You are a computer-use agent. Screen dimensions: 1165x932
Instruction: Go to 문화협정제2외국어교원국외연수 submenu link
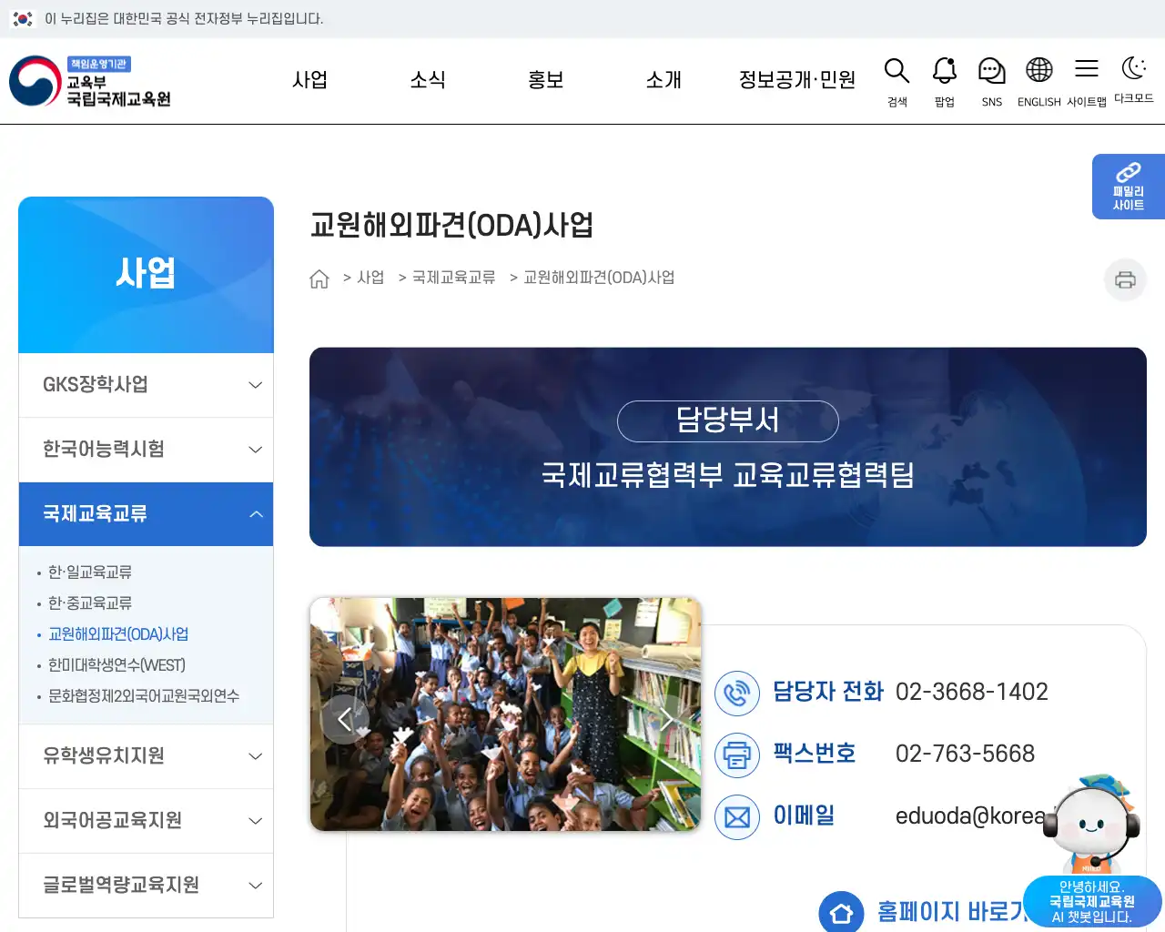click(x=144, y=696)
